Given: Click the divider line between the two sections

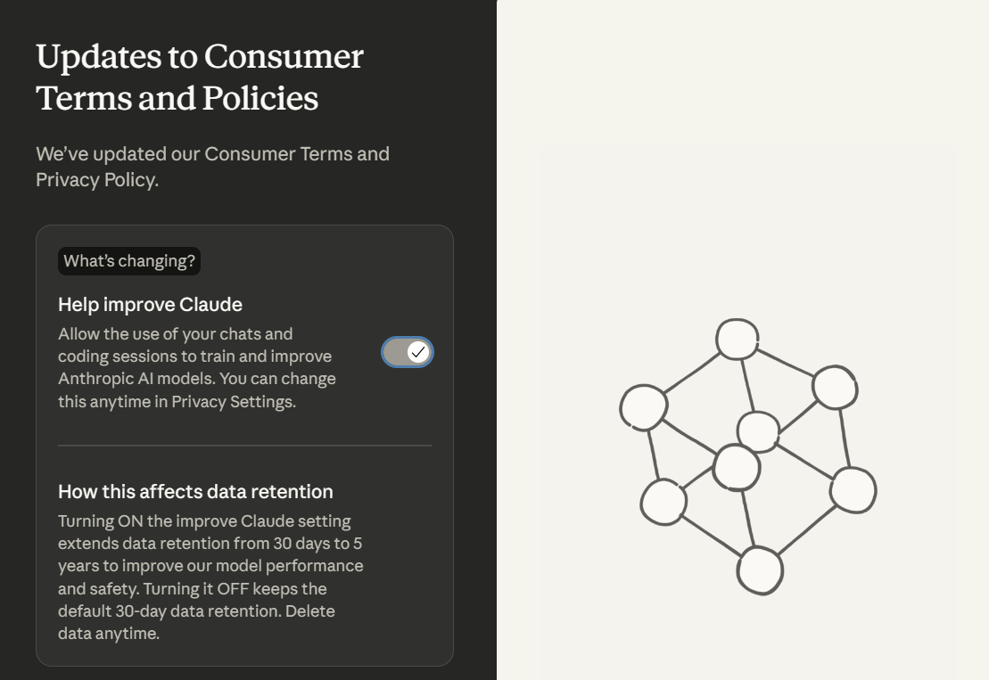Looking at the screenshot, I should tap(244, 445).
